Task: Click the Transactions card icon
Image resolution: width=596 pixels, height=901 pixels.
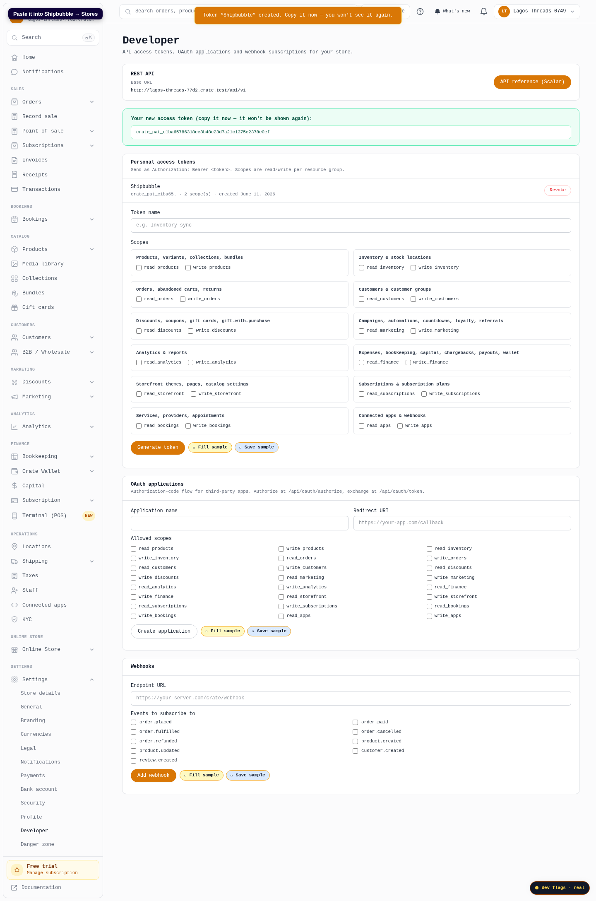Action: point(14,189)
